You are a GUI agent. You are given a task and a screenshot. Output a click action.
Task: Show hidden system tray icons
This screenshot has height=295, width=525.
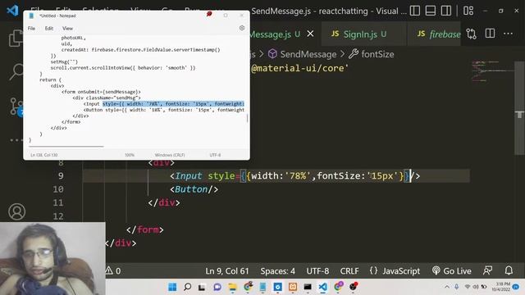tap(447, 287)
